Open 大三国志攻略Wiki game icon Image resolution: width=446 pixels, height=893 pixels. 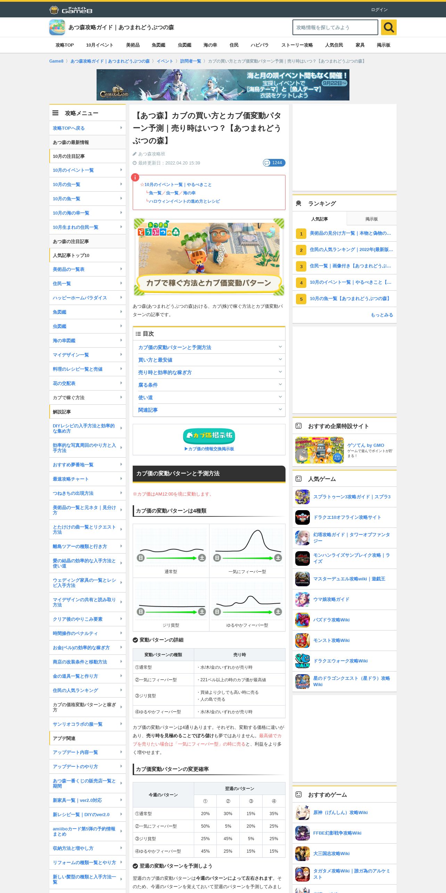click(x=303, y=854)
